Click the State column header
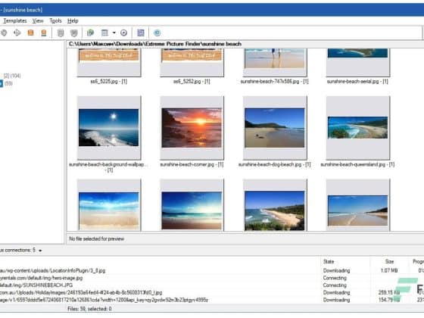 (329, 261)
